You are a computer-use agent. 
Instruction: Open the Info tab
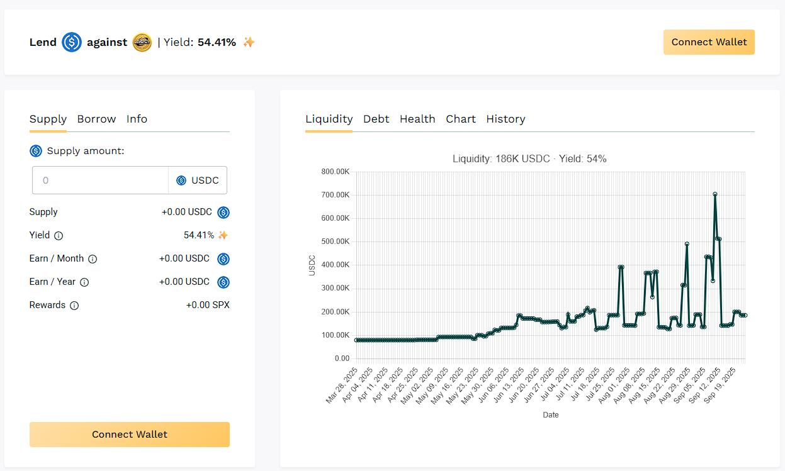[137, 119]
